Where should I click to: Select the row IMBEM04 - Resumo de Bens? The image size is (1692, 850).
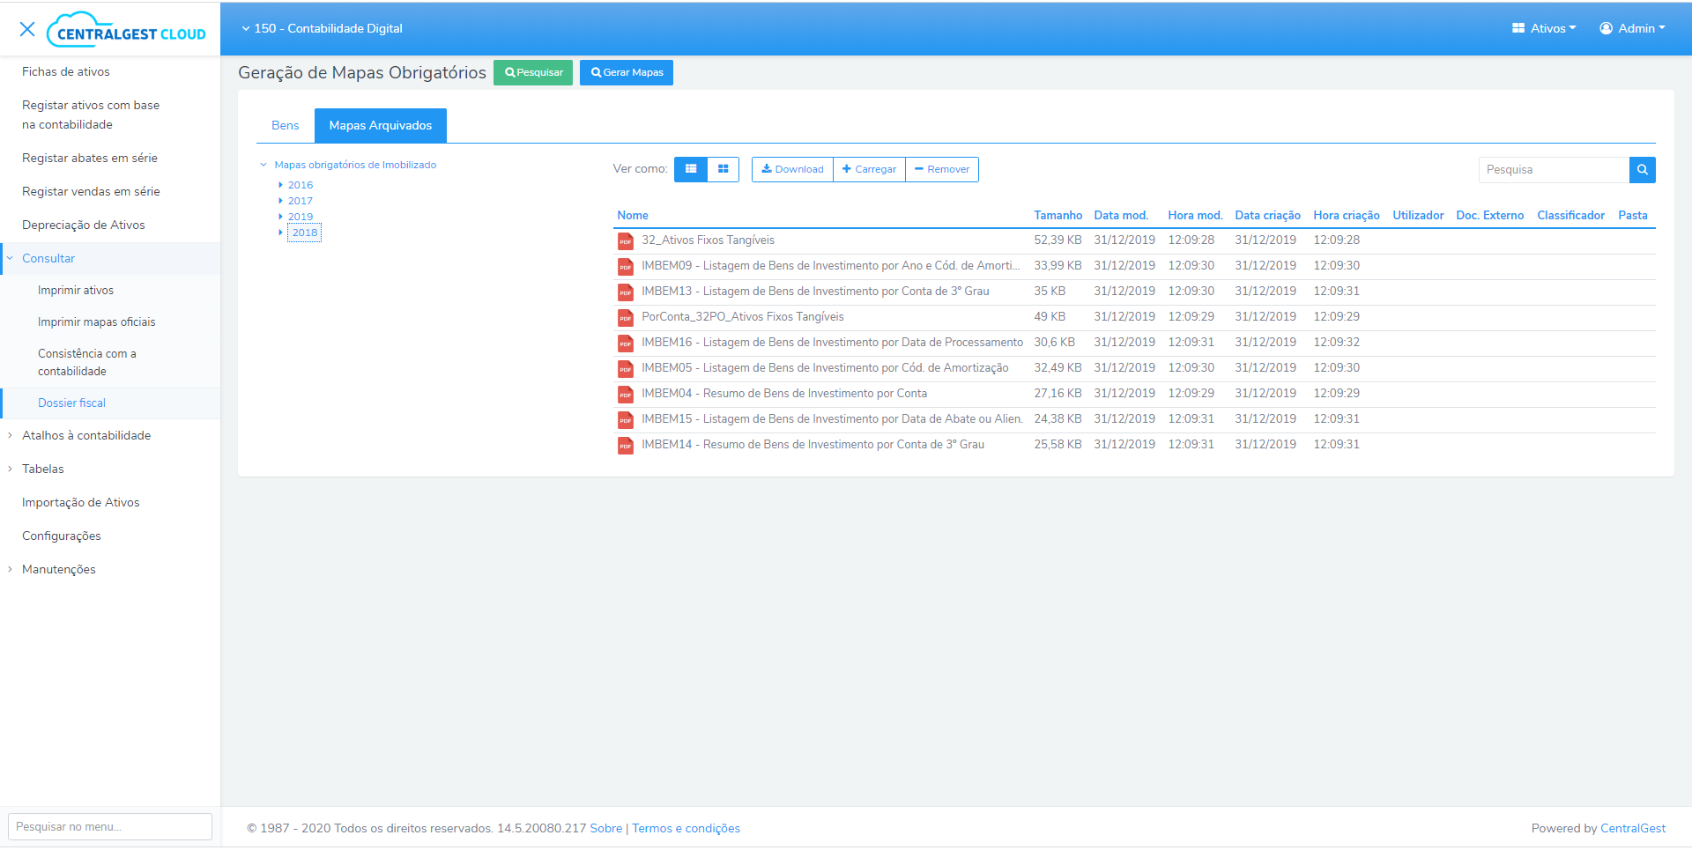coord(783,393)
